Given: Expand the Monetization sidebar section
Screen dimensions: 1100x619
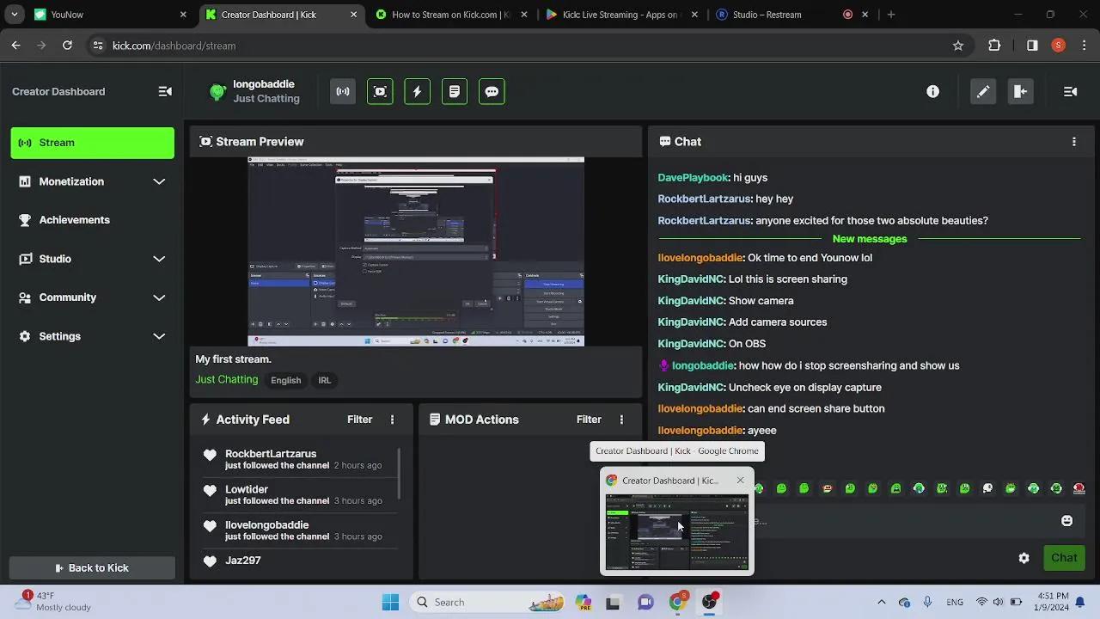Looking at the screenshot, I should [92, 181].
